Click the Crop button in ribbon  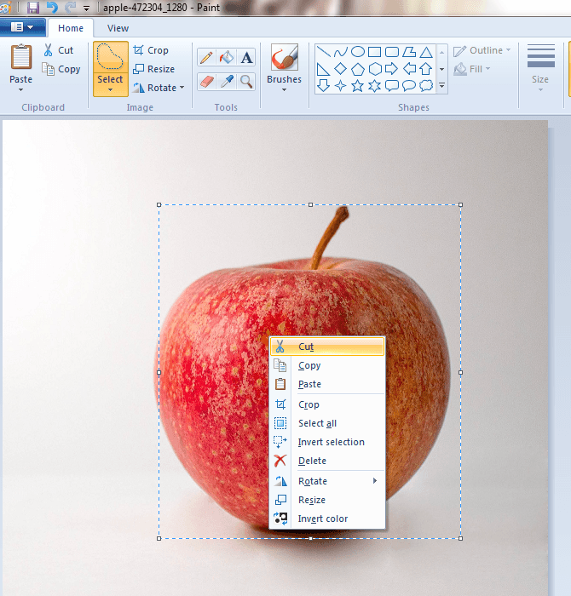click(x=151, y=50)
